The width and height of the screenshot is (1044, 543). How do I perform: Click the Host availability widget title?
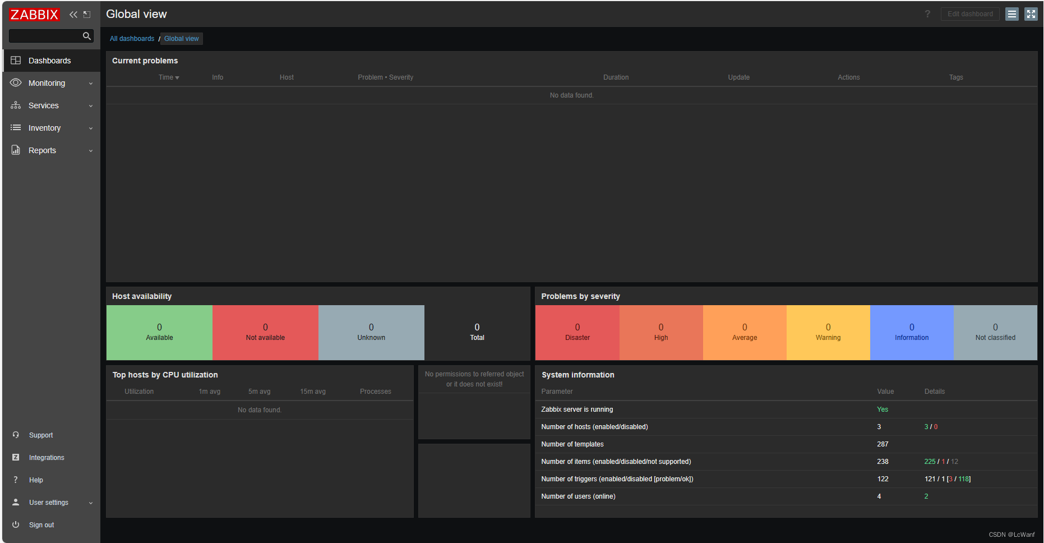pos(142,296)
